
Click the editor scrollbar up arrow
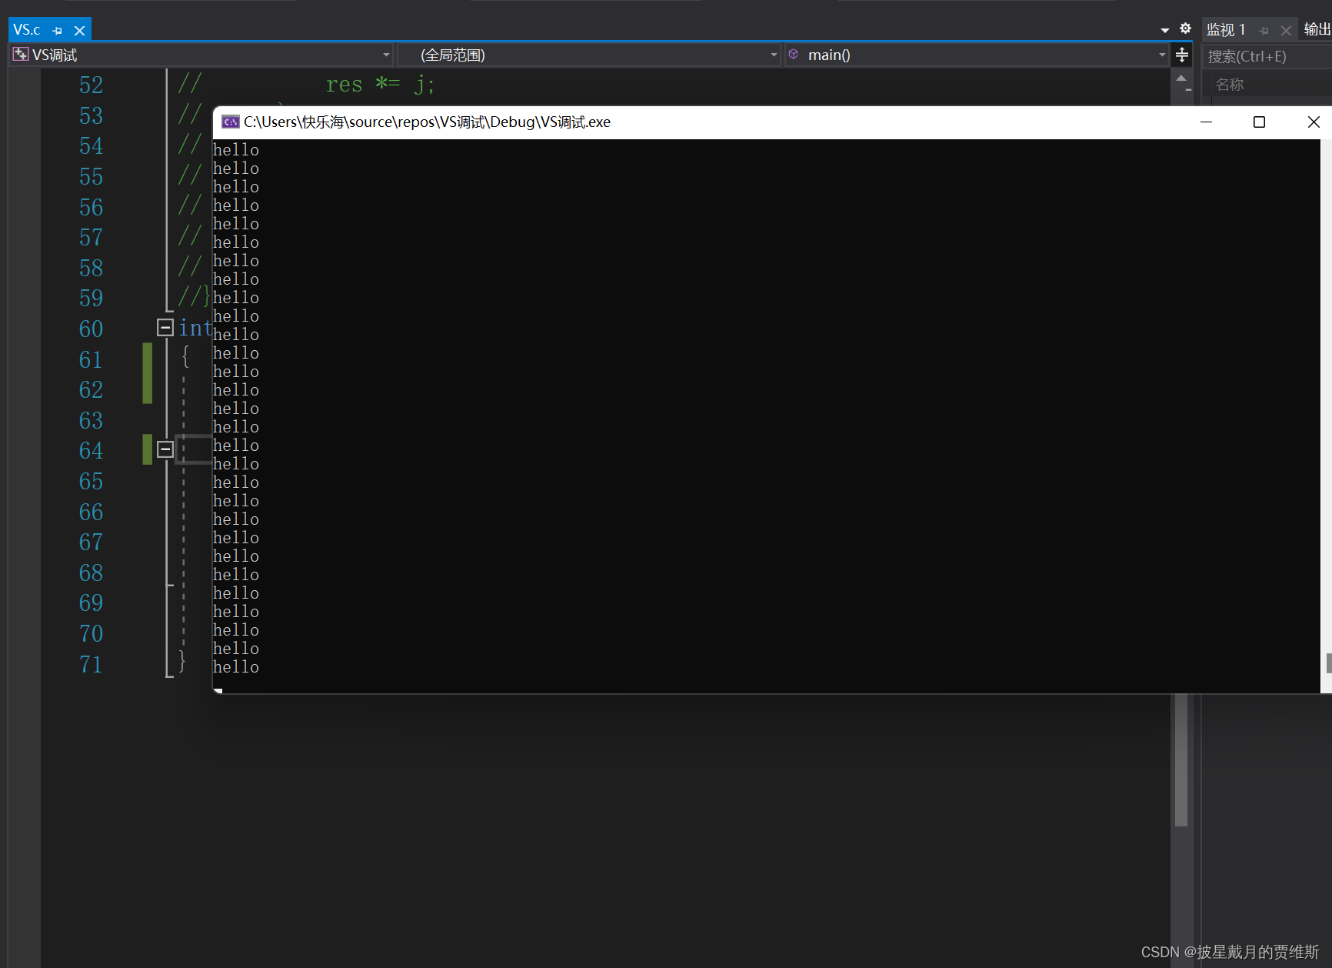(x=1181, y=78)
